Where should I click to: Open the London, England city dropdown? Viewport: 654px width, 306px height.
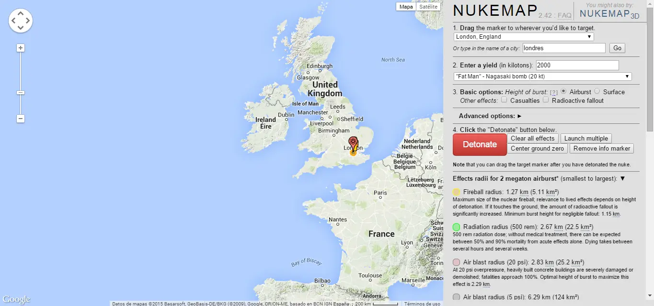pyautogui.click(x=524, y=37)
